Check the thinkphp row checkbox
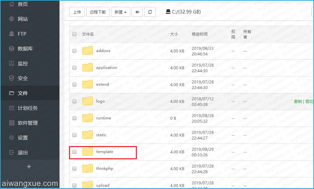This screenshot has width=314, height=189. tap(74, 169)
